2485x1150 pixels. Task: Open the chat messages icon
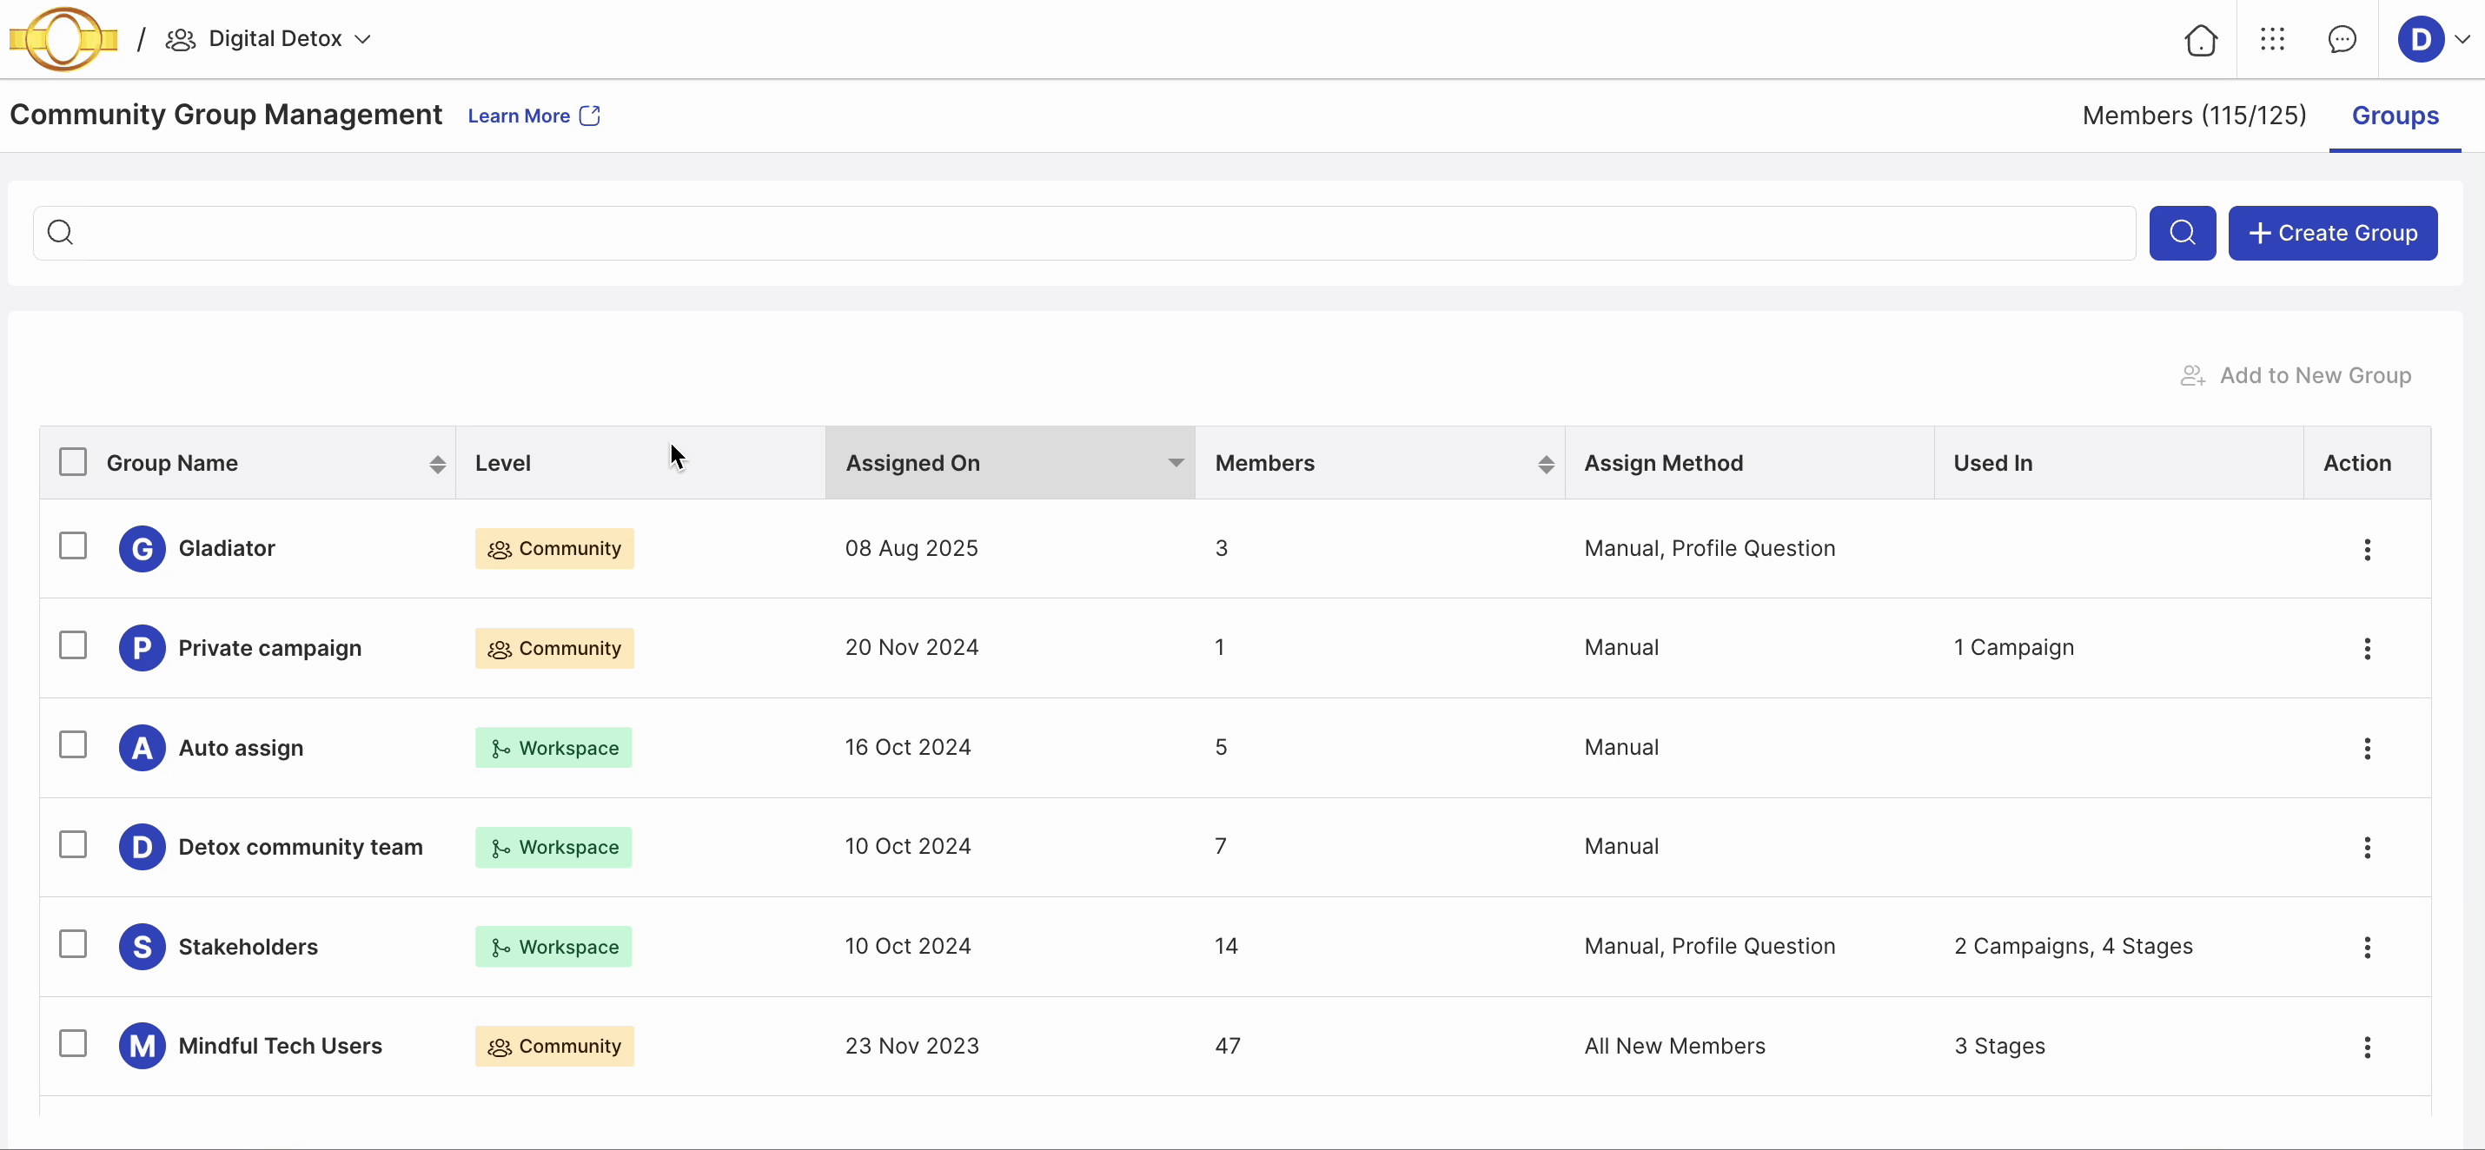(x=2342, y=40)
